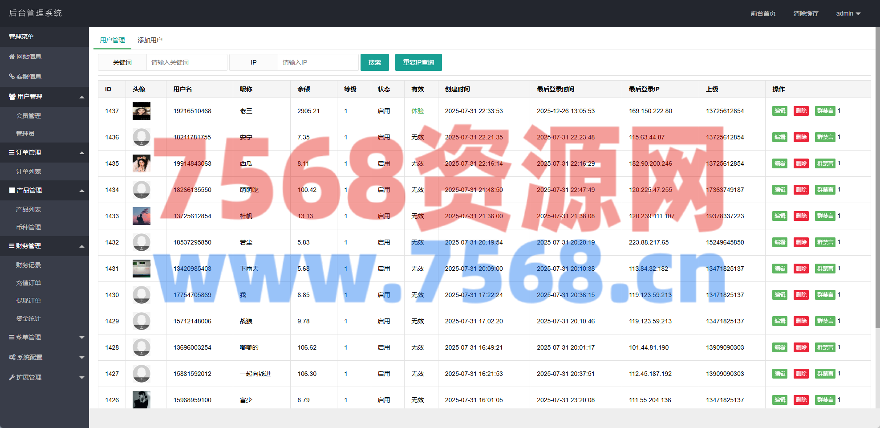Click the list icon next to 订单管理
Screen dimensions: 880x428
(12, 152)
